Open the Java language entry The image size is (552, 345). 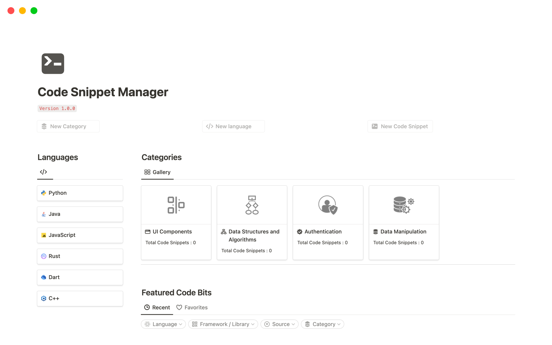[80, 214]
